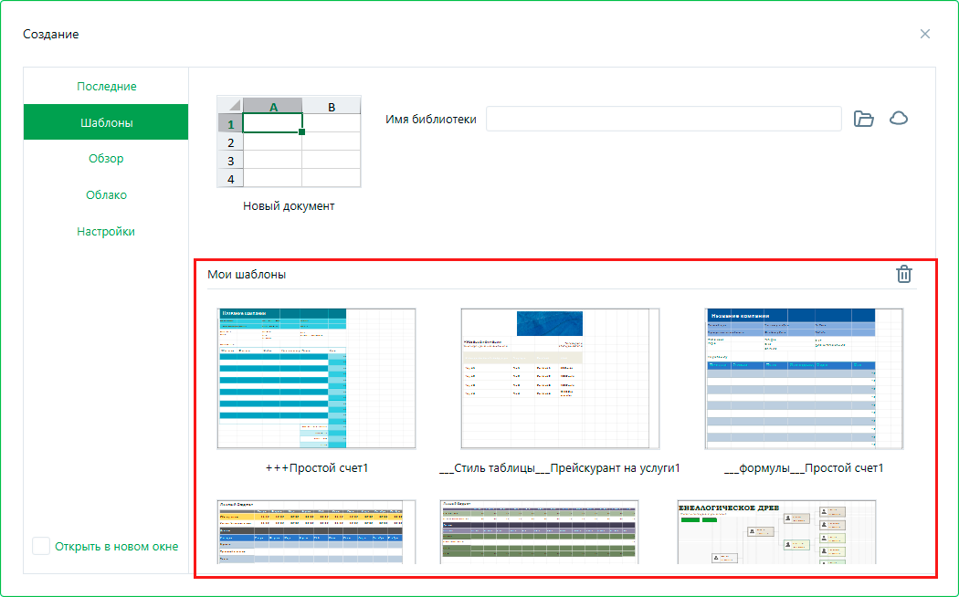The width and height of the screenshot is (959, 597).
Task: Open the Настройки tab
Action: pos(106,232)
